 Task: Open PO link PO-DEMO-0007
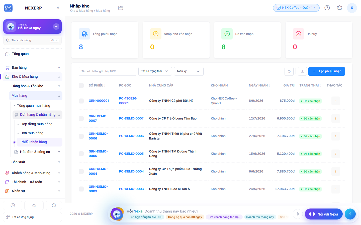131,118
